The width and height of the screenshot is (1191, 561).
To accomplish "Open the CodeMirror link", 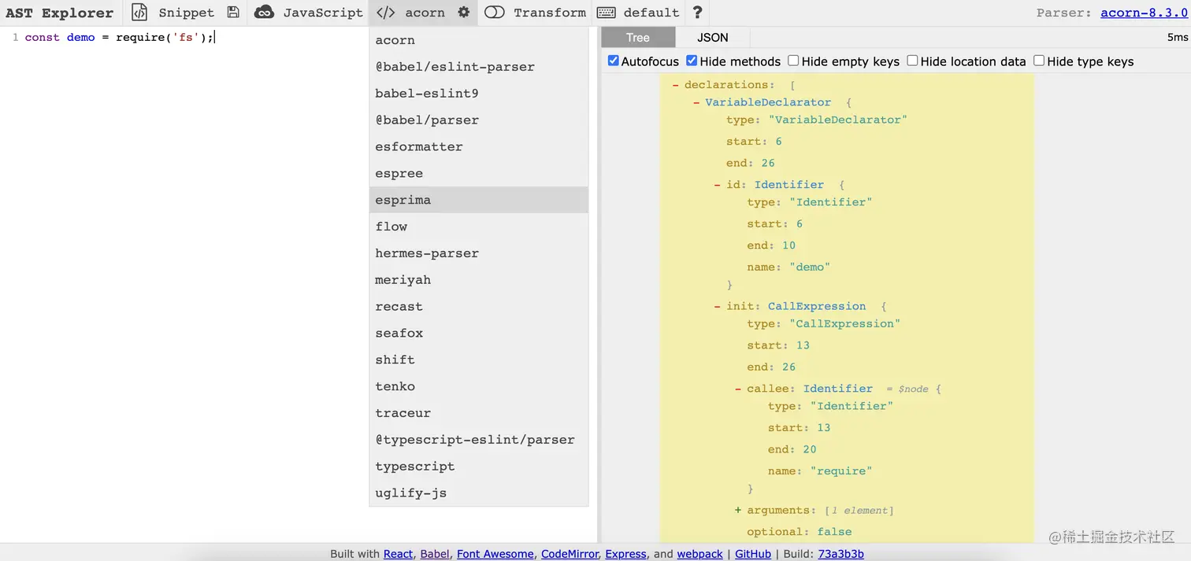I will point(570,554).
